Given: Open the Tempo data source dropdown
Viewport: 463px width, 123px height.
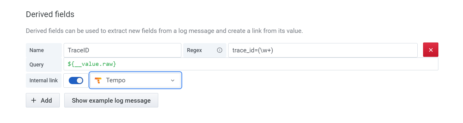Looking at the screenshot, I should (135, 81).
